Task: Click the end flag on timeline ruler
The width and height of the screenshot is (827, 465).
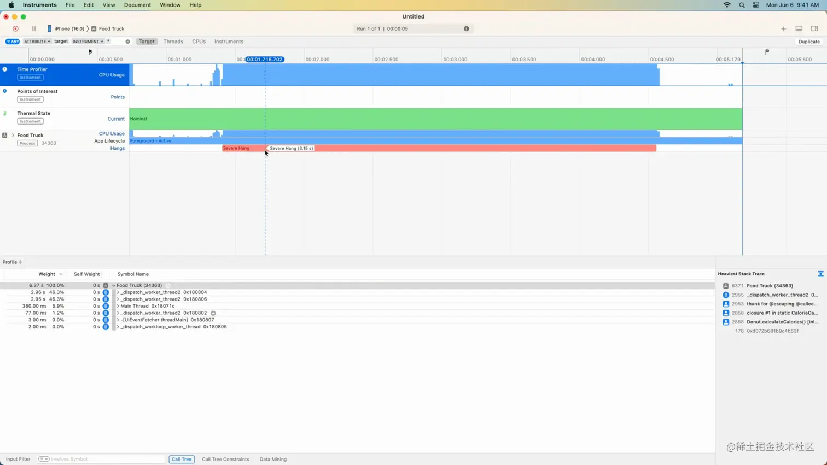Action: [767, 52]
